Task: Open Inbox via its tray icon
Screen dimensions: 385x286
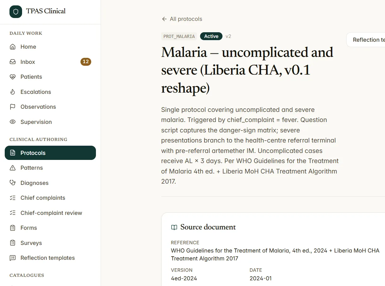Action: coord(13,62)
